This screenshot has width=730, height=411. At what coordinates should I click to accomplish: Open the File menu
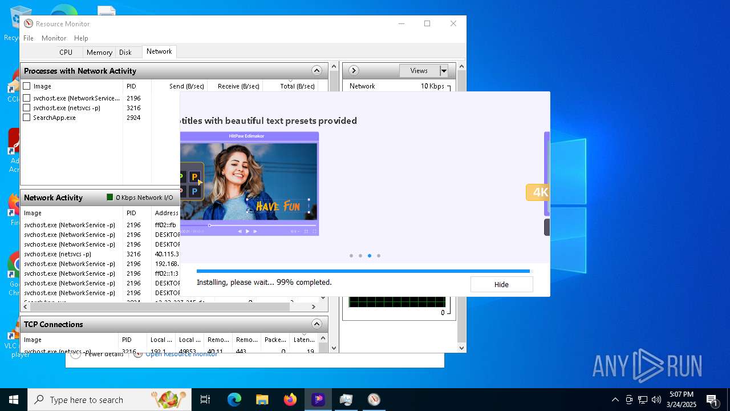(29, 38)
